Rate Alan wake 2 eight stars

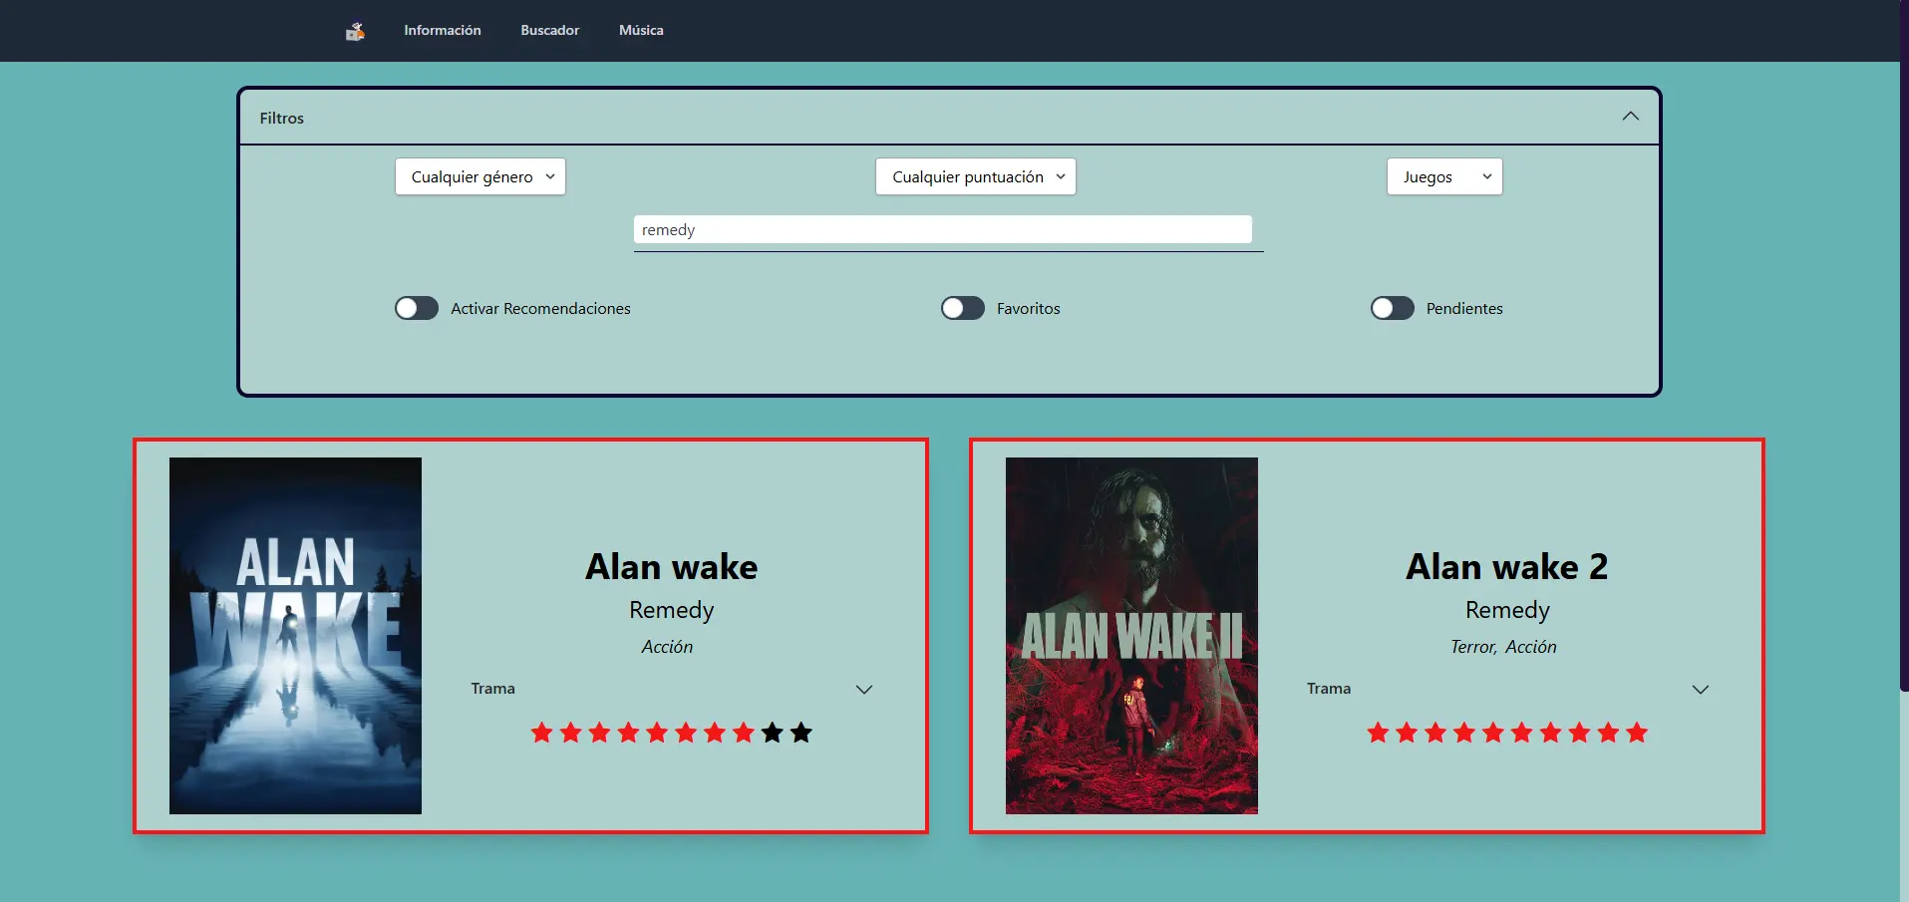(1580, 734)
